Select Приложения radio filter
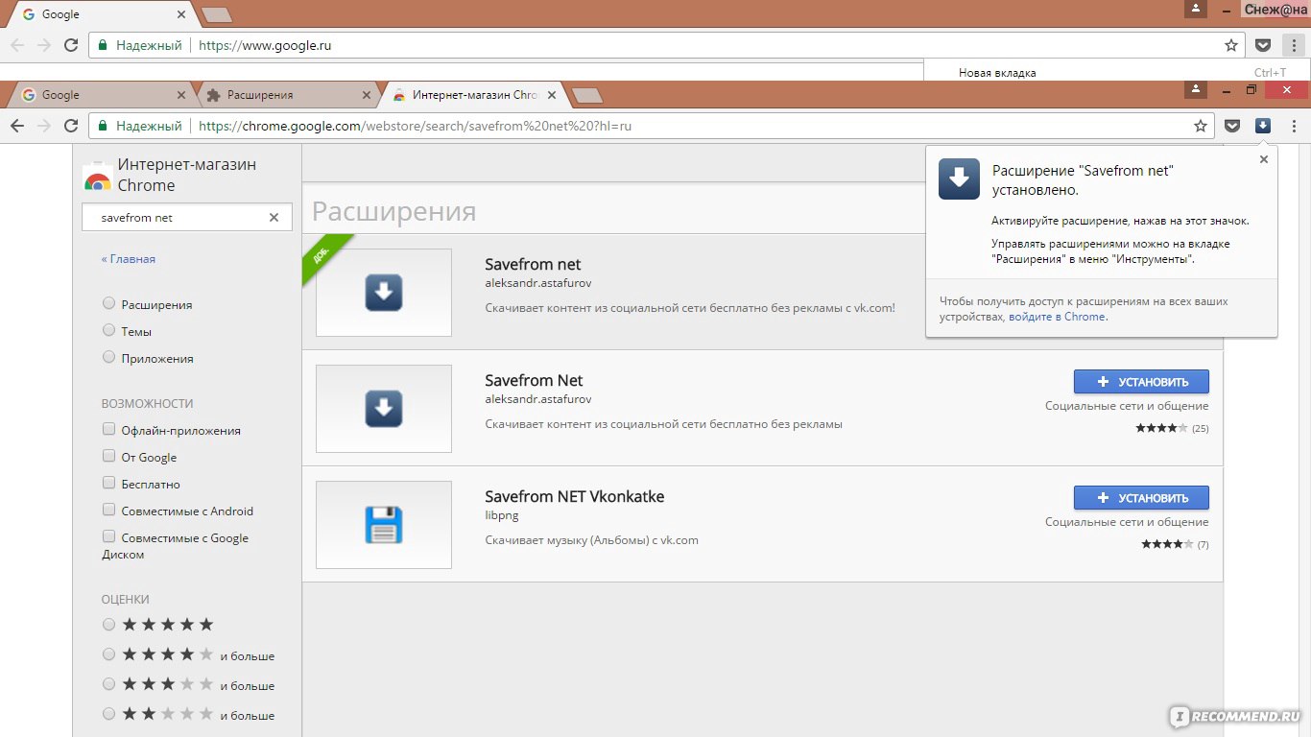 [108, 357]
